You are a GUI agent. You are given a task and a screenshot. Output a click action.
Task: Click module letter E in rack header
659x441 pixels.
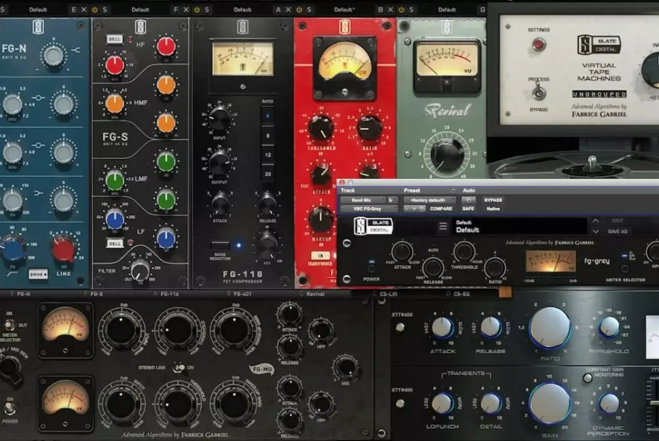73,9
